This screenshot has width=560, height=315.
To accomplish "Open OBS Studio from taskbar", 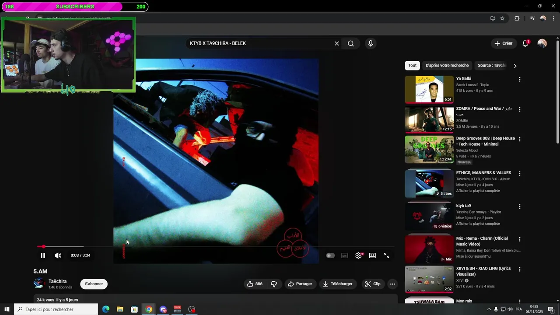I will click(x=192, y=309).
